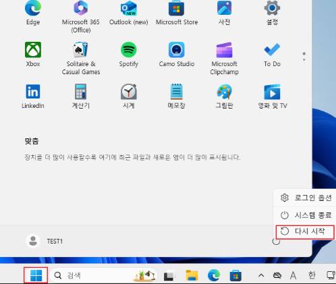
Task: Open the LinkedIn app
Action: pyautogui.click(x=33, y=96)
